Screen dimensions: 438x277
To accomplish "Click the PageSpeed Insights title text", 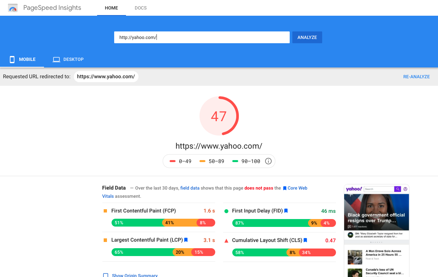I will 52,8.
